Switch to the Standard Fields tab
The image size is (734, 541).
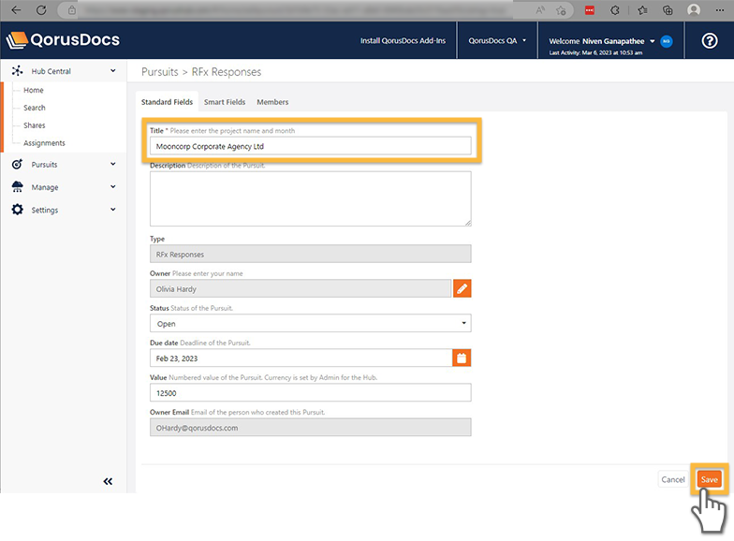[167, 102]
